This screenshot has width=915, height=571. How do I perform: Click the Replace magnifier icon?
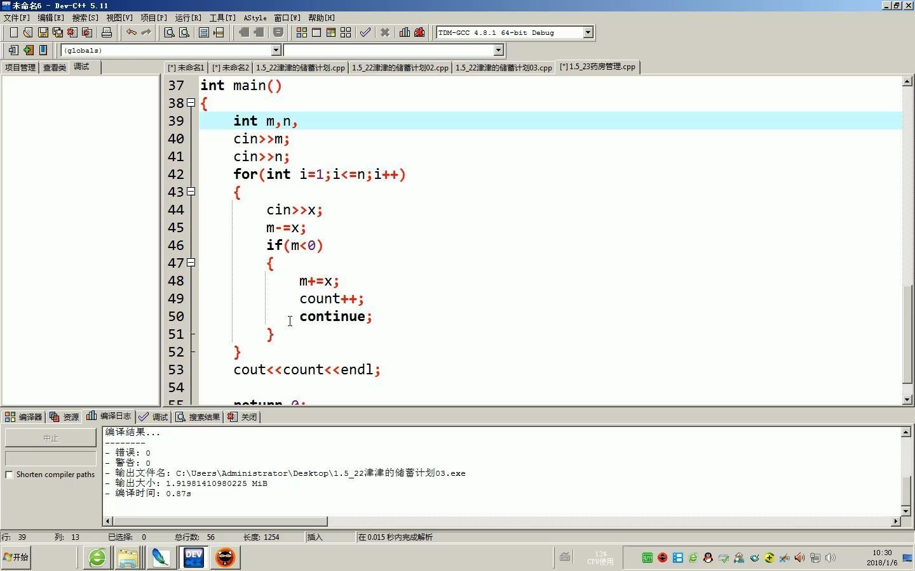[184, 32]
